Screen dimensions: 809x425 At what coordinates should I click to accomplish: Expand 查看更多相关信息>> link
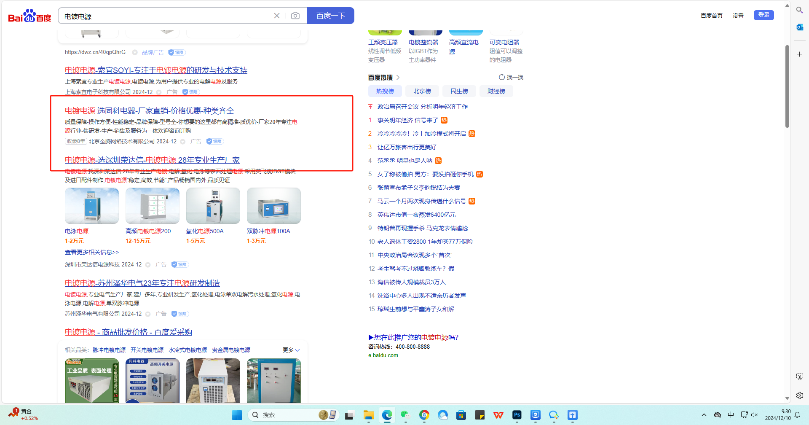point(92,252)
